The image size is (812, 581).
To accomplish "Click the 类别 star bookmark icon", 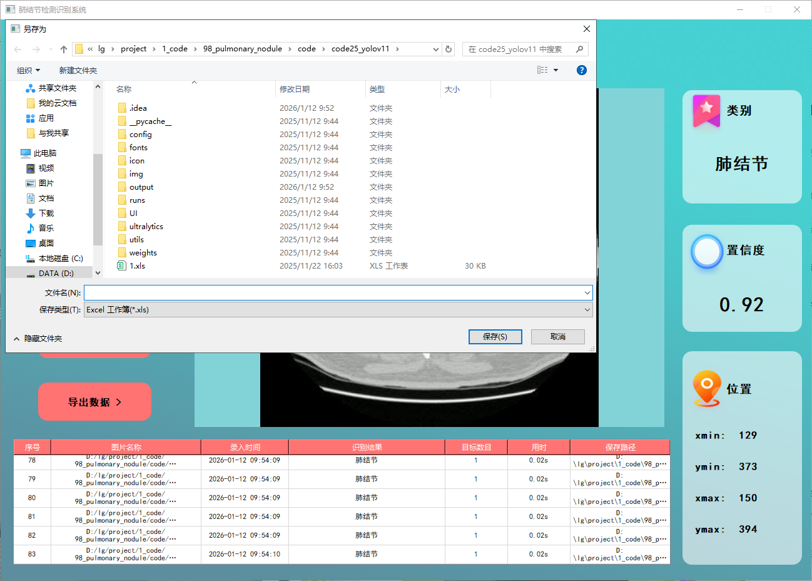I will (707, 111).
